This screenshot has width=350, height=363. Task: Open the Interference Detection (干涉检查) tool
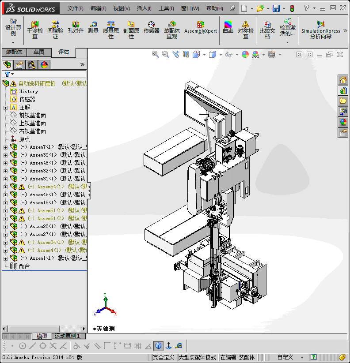(35, 30)
